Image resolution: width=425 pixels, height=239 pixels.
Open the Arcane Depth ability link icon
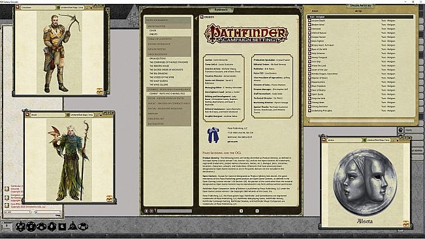309,21
